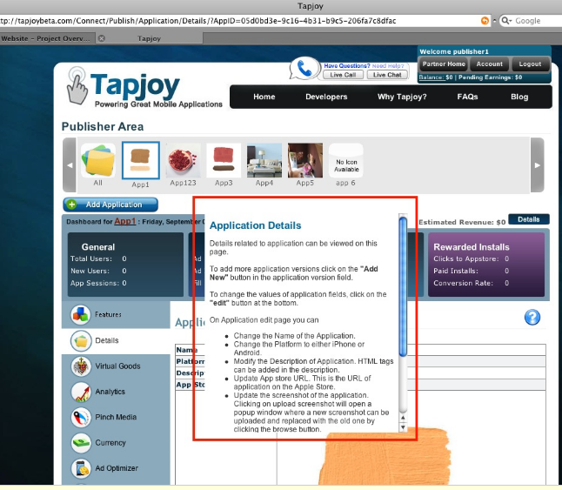Open the FAQs menu item
The width and height of the screenshot is (562, 490).
click(467, 97)
